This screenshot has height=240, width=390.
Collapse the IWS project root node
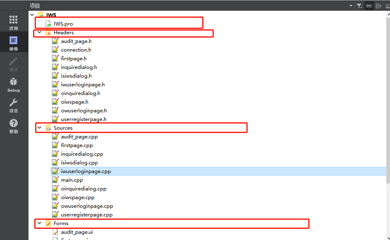tap(32, 14)
